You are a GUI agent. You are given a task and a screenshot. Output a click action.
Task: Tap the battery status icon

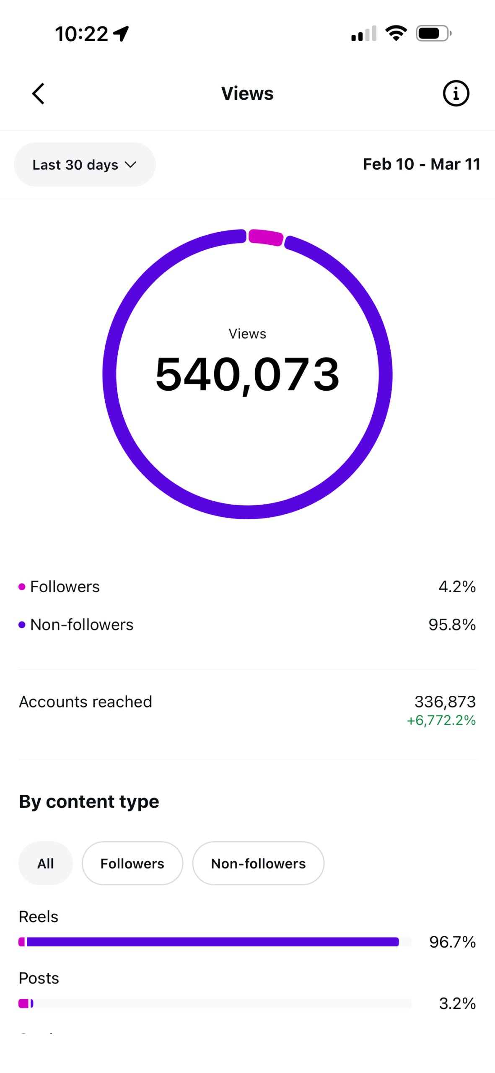[x=433, y=33]
